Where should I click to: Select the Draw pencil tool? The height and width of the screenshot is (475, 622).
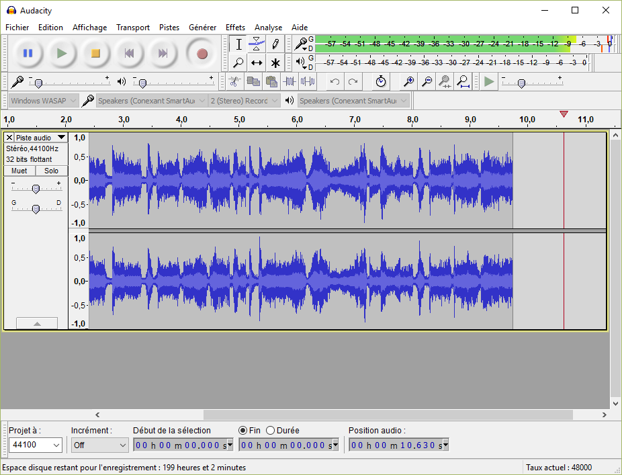pyautogui.click(x=275, y=44)
